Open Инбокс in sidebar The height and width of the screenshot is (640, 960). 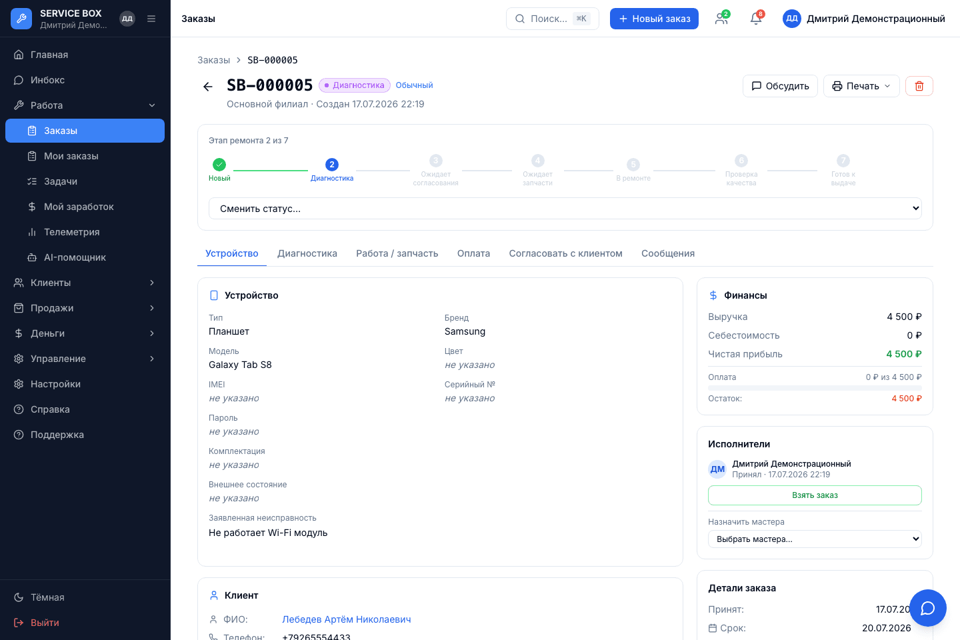click(x=85, y=80)
